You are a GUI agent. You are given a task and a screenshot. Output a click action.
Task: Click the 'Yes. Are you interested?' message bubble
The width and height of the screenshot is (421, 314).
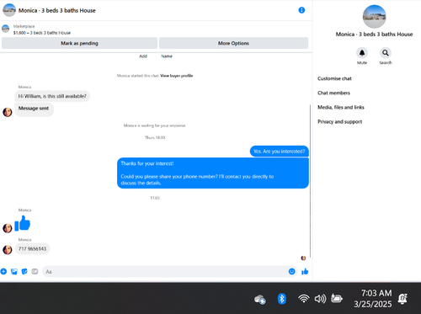coord(280,152)
